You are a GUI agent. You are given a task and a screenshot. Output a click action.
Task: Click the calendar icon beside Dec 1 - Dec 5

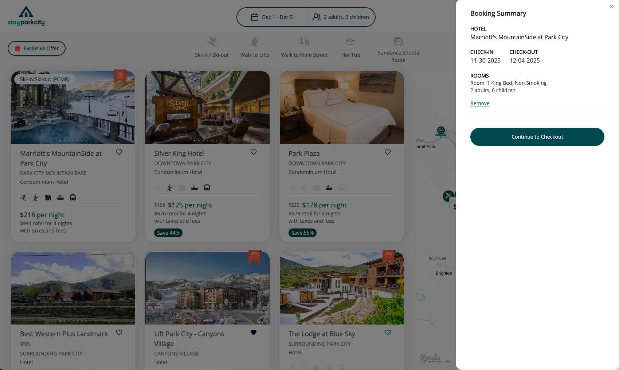click(255, 17)
